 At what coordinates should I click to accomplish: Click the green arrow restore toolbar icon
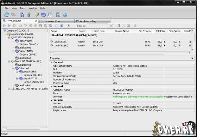point(28,15)
